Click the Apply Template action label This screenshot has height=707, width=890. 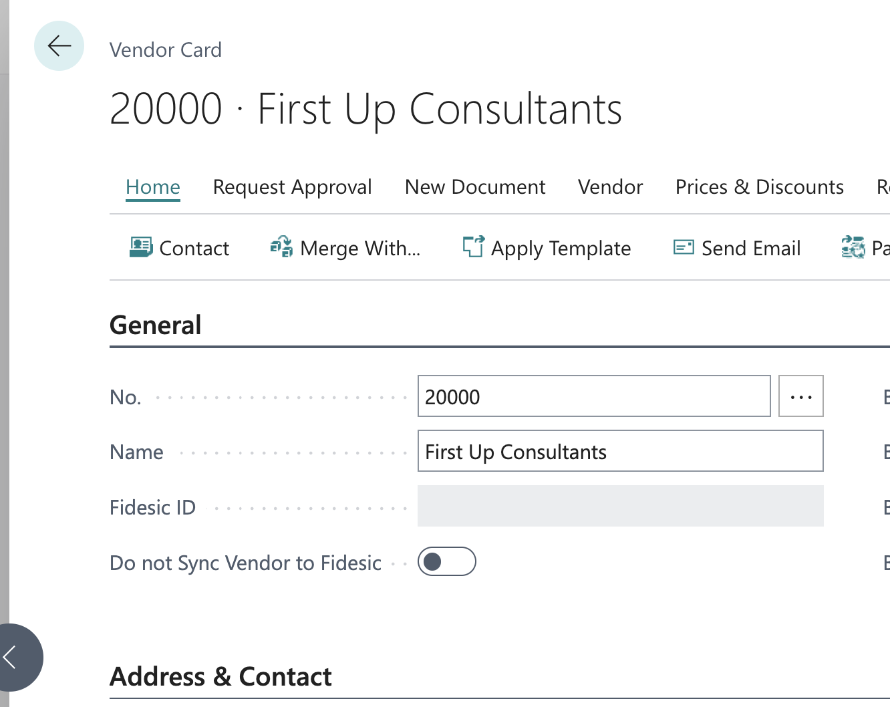point(561,249)
